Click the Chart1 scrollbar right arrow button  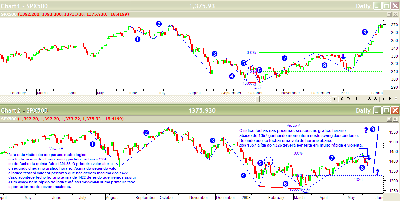click(335, 99)
